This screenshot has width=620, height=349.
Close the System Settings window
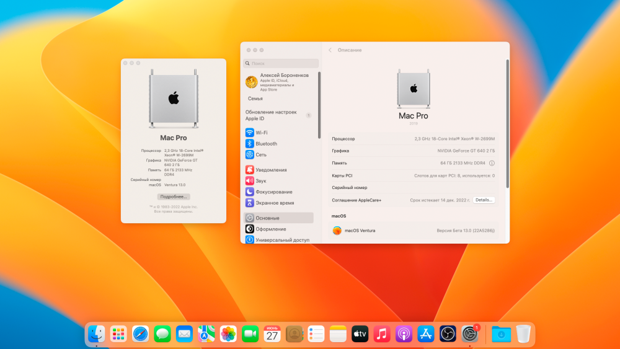tap(249, 50)
